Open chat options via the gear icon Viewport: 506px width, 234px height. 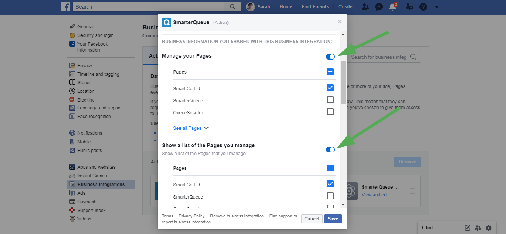[489, 228]
